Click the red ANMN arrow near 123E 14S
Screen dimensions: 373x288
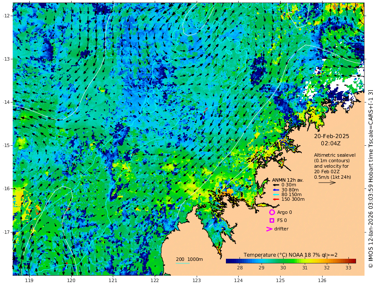click(206, 109)
